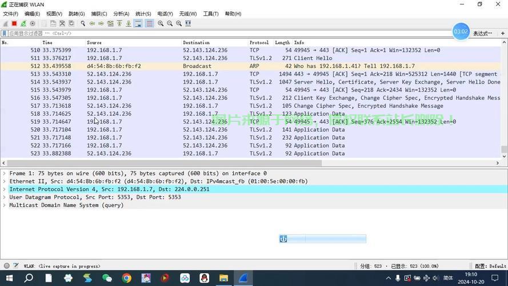
Task: Toggle auto-scroll during live capture
Action: (138, 23)
